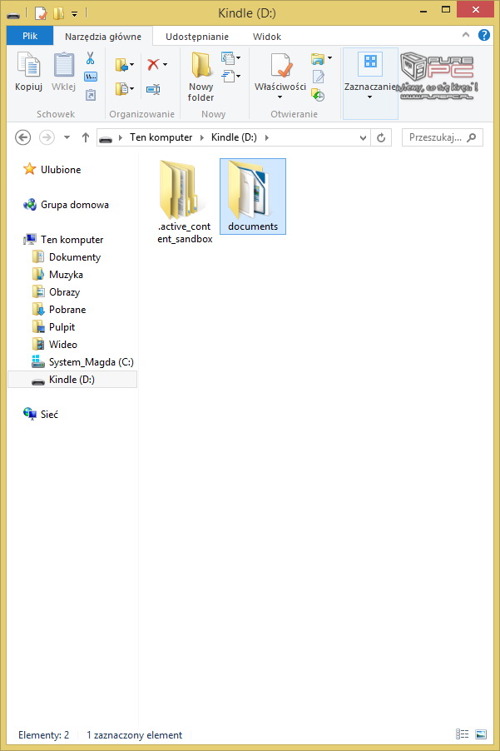This screenshot has width=500, height=751.
Task: Open Dokumenty in the sidebar
Action: tap(67, 256)
